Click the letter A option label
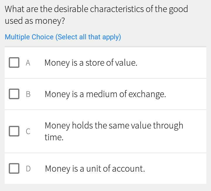Screen dimensions: 211x191 point(28,62)
